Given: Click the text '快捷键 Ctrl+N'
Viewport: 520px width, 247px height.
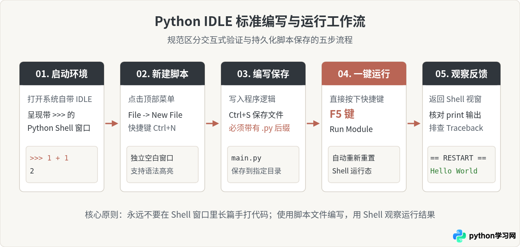Looking at the screenshot, I should 152,128.
